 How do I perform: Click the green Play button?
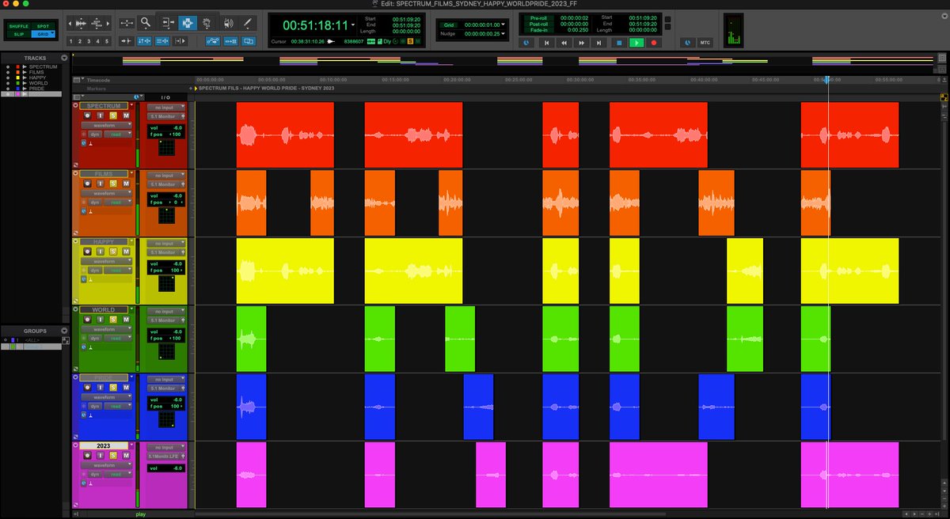(x=636, y=43)
